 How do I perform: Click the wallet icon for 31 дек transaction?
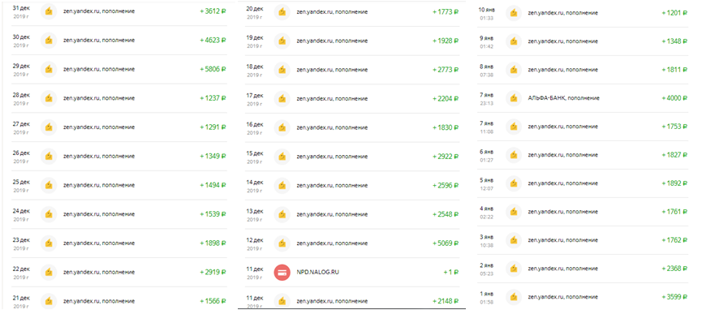point(49,11)
